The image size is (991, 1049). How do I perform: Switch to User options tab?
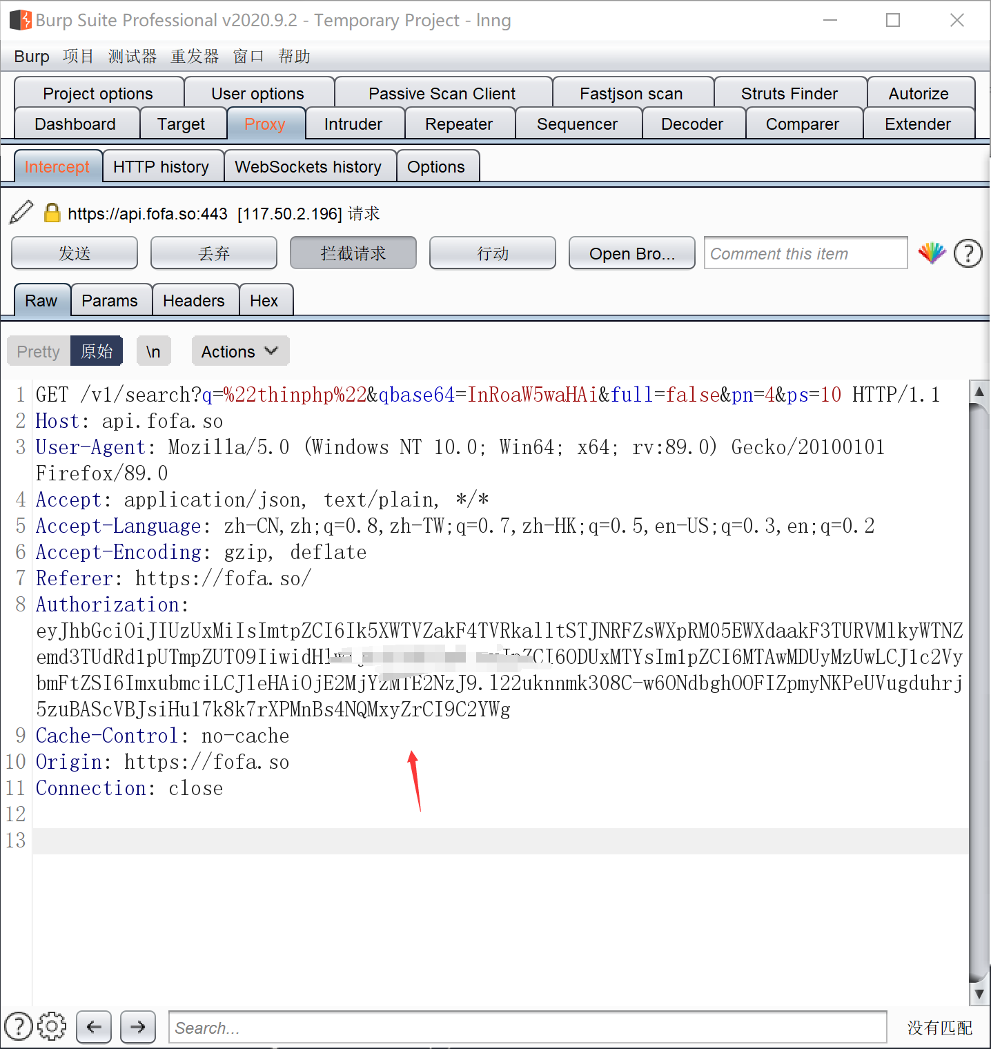257,93
